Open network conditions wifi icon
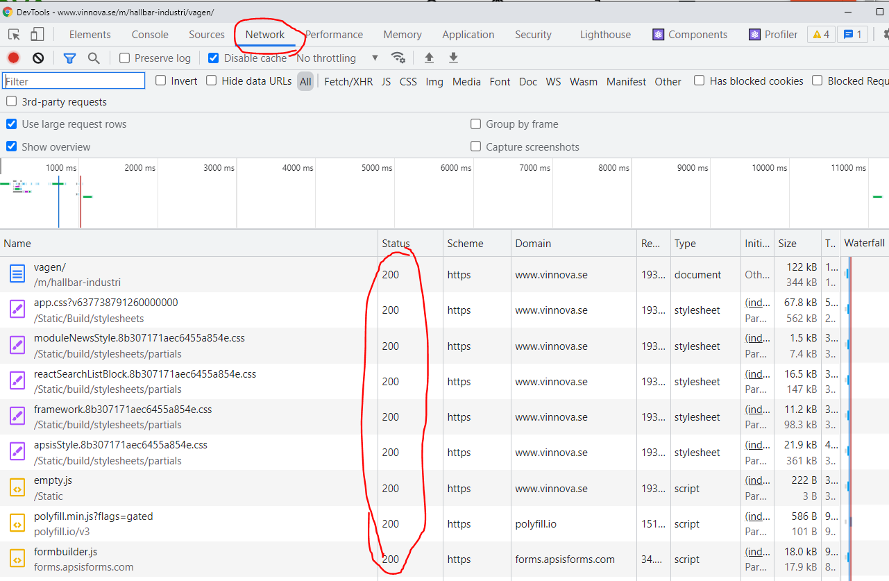 (x=398, y=58)
